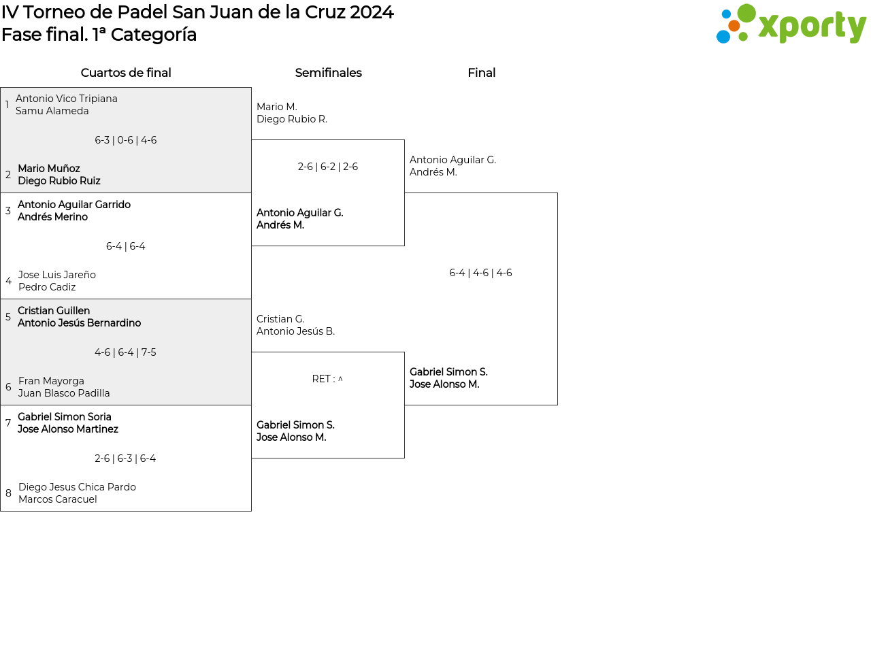Select Antonio Vico Tripiana quarterfinal entry

[67, 105]
